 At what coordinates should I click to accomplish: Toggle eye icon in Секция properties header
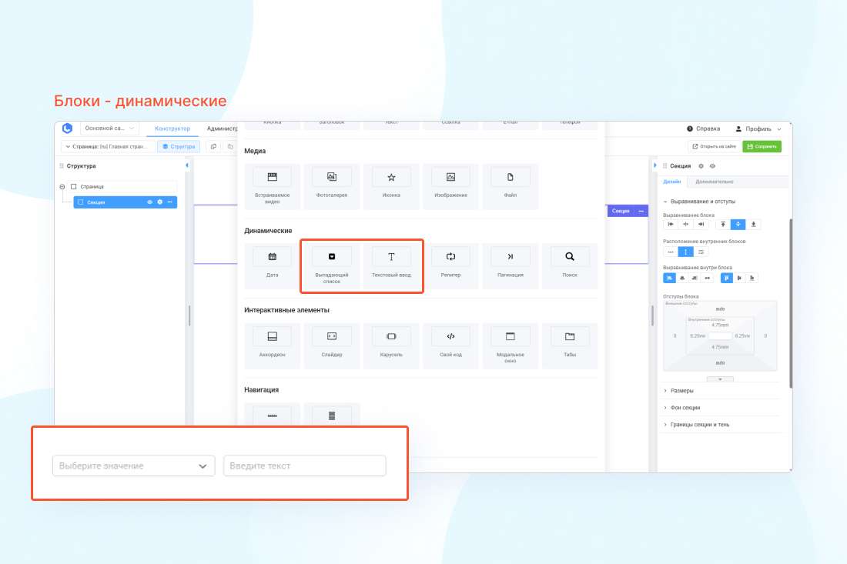click(712, 166)
